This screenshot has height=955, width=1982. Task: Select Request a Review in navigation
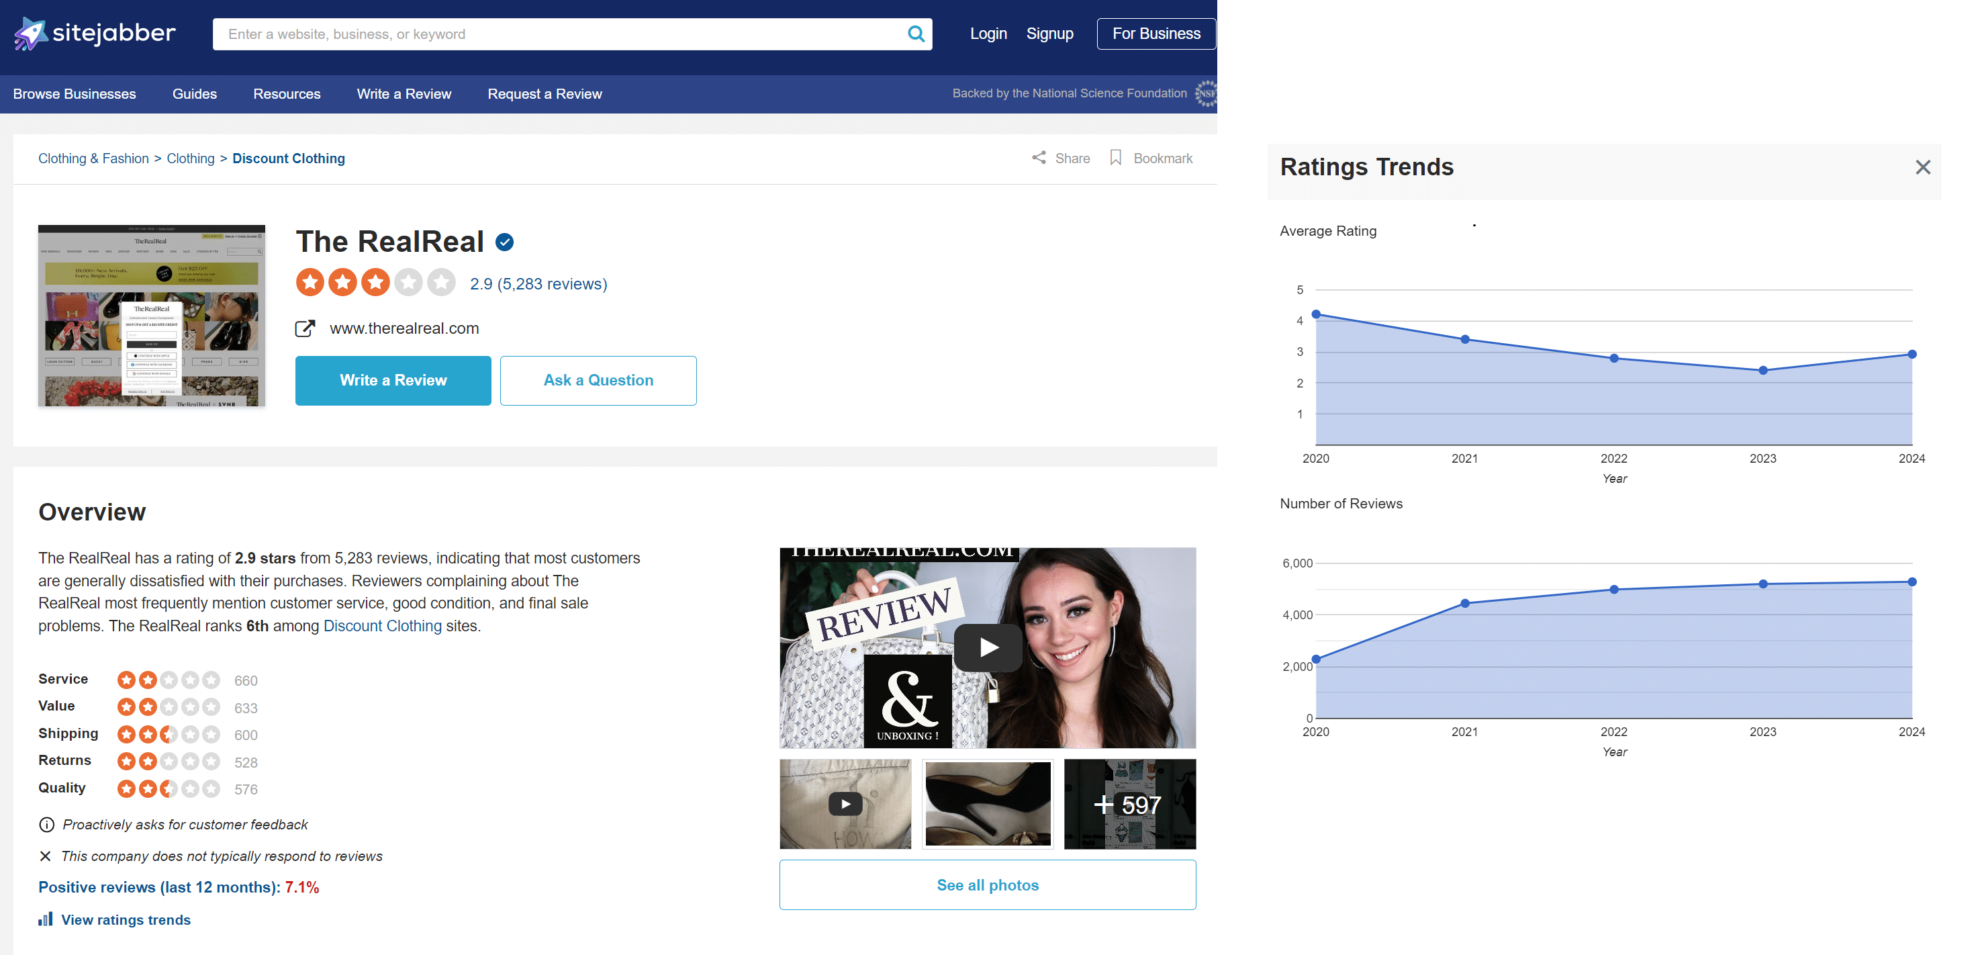pyautogui.click(x=545, y=94)
